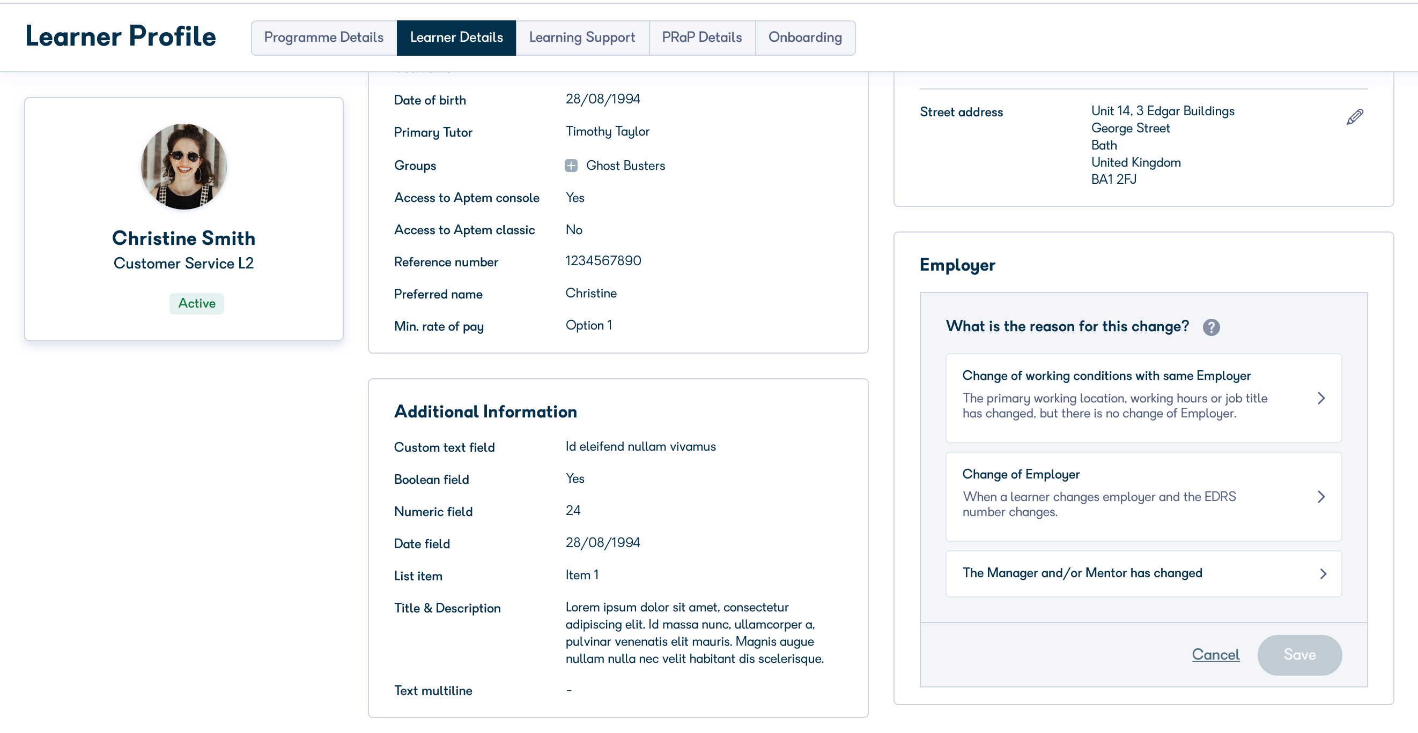Click the List item value Item 1
Image resolution: width=1418 pixels, height=733 pixels.
click(x=582, y=575)
